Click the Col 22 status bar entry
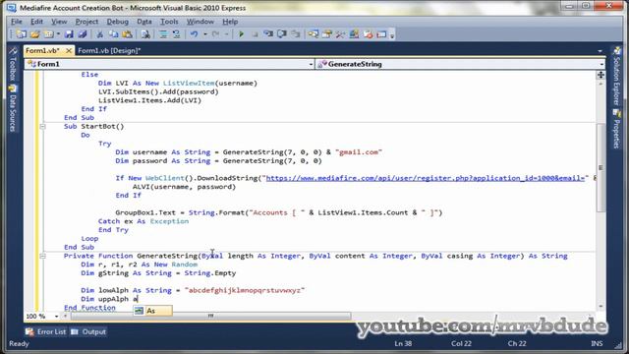 pyautogui.click(x=461, y=343)
